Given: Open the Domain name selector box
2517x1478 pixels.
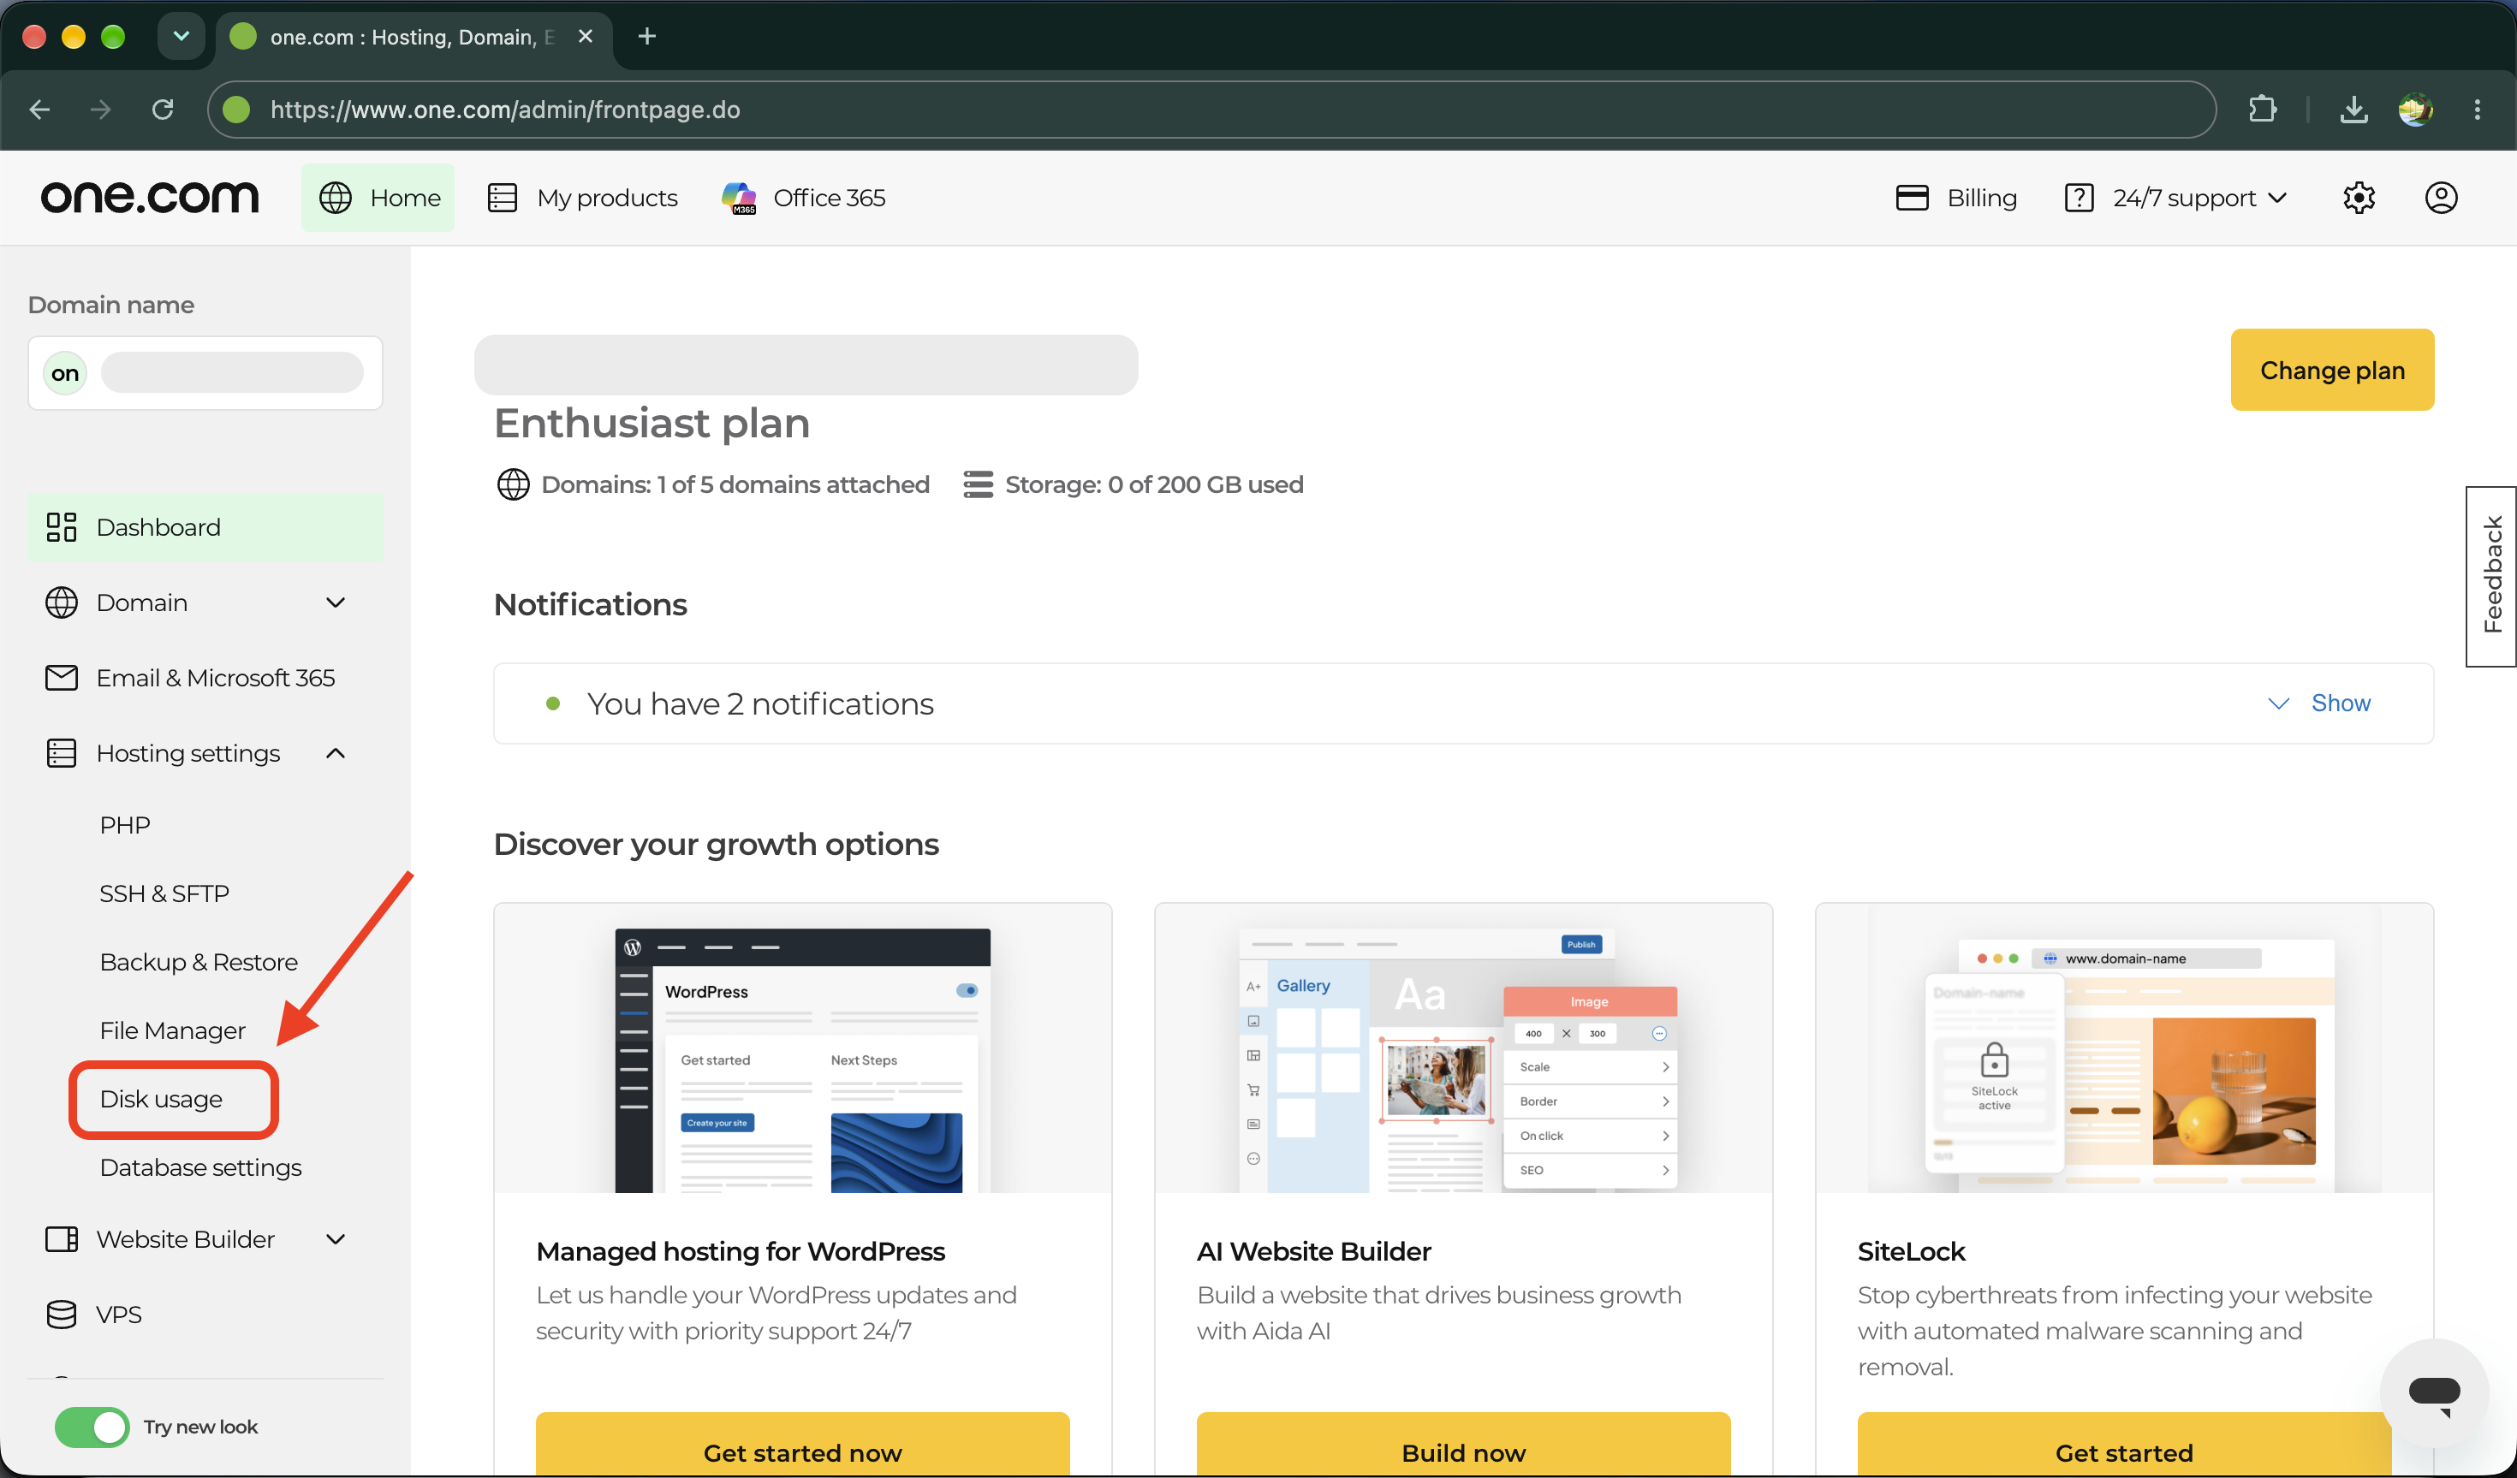Looking at the screenshot, I should coord(205,372).
